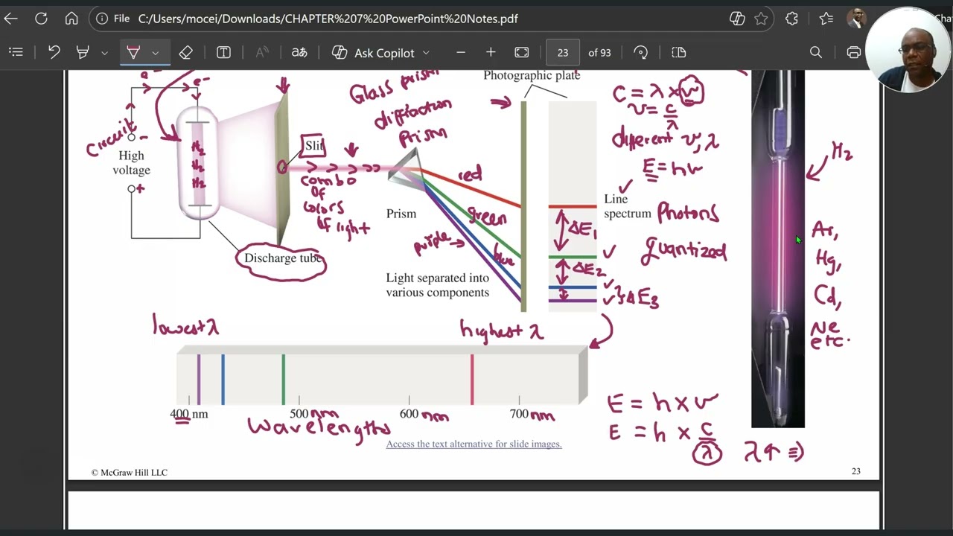The image size is (953, 536).
Task: Click the 'Prism' label under the prism
Action: pyautogui.click(x=401, y=214)
